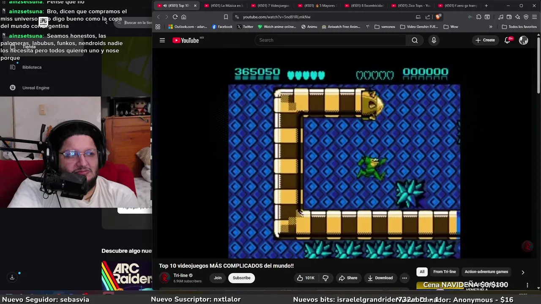Close the active Top 10 tab

pos(195,5)
